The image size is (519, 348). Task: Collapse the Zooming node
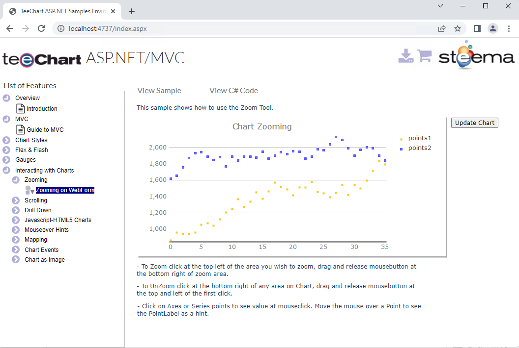(16, 180)
